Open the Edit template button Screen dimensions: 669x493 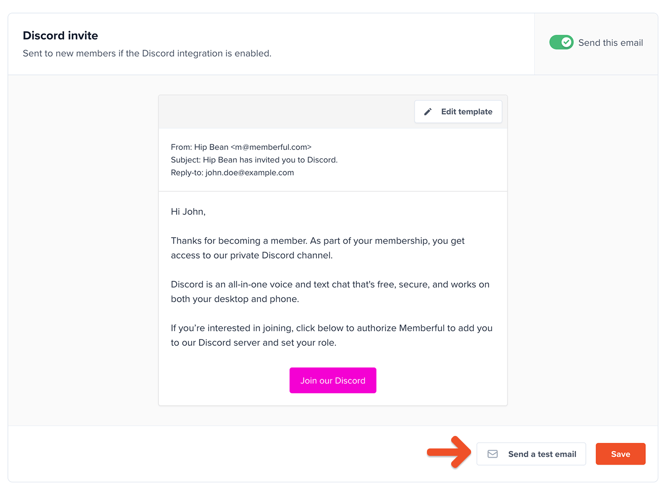point(458,112)
